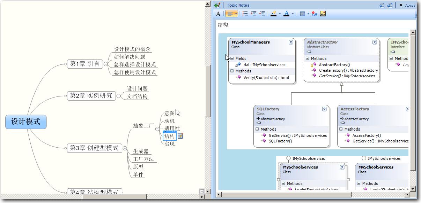Go to previous topic note
This screenshot has width=421, height=203.
point(382,5)
